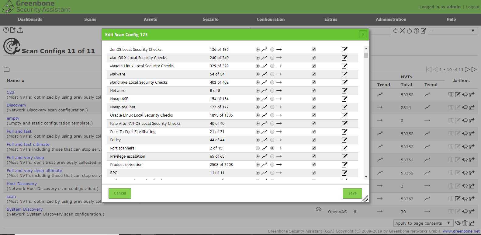This screenshot has width=481, height=235.
Task: Close the Edit Scan Config dialog
Action: (363, 35)
